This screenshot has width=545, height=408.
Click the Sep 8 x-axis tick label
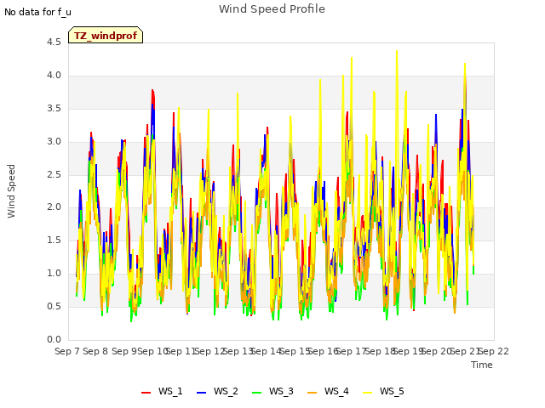click(x=95, y=351)
